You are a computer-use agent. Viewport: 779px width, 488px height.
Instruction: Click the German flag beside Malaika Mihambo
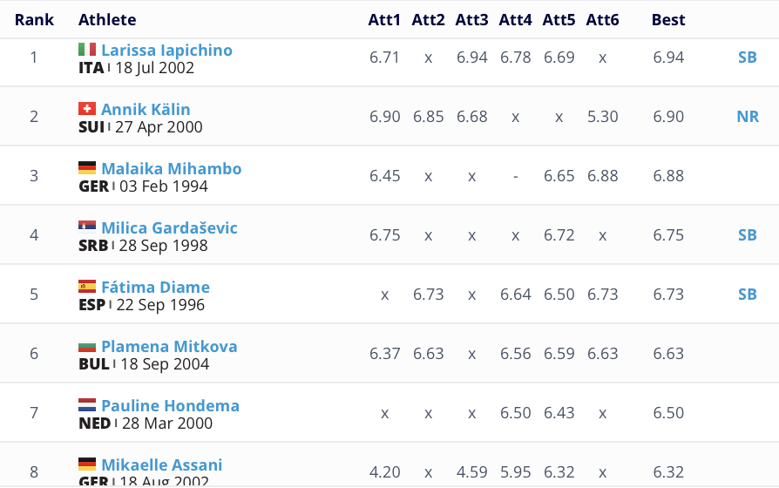(x=87, y=168)
